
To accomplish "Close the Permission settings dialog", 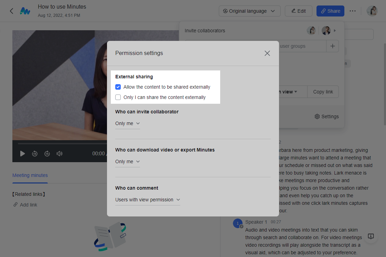I will point(267,53).
